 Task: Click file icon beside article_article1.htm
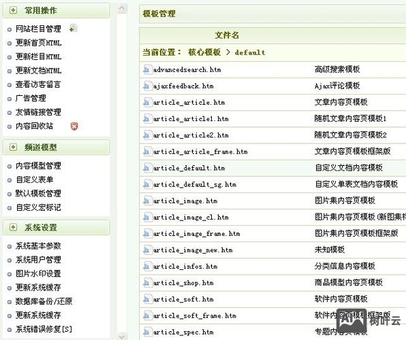click(x=147, y=119)
